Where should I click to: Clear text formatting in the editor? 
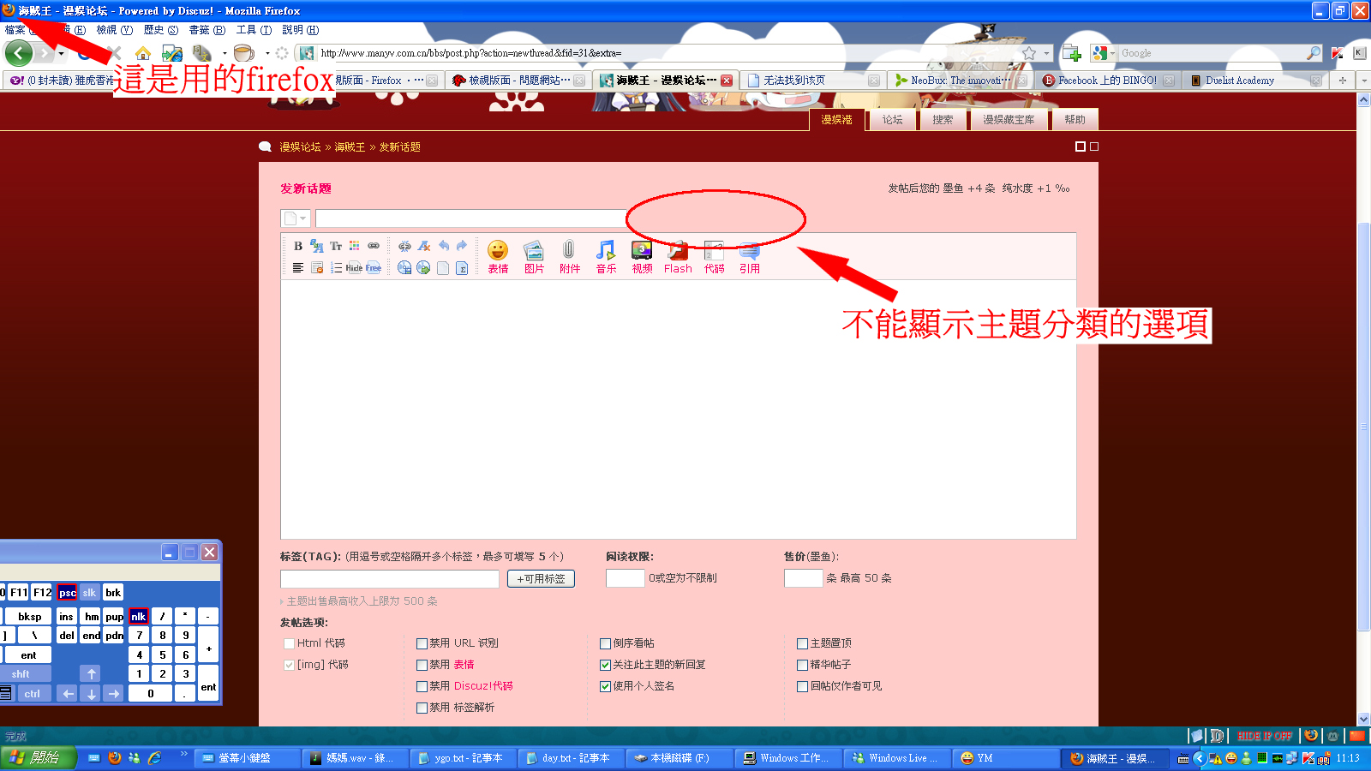[424, 246]
